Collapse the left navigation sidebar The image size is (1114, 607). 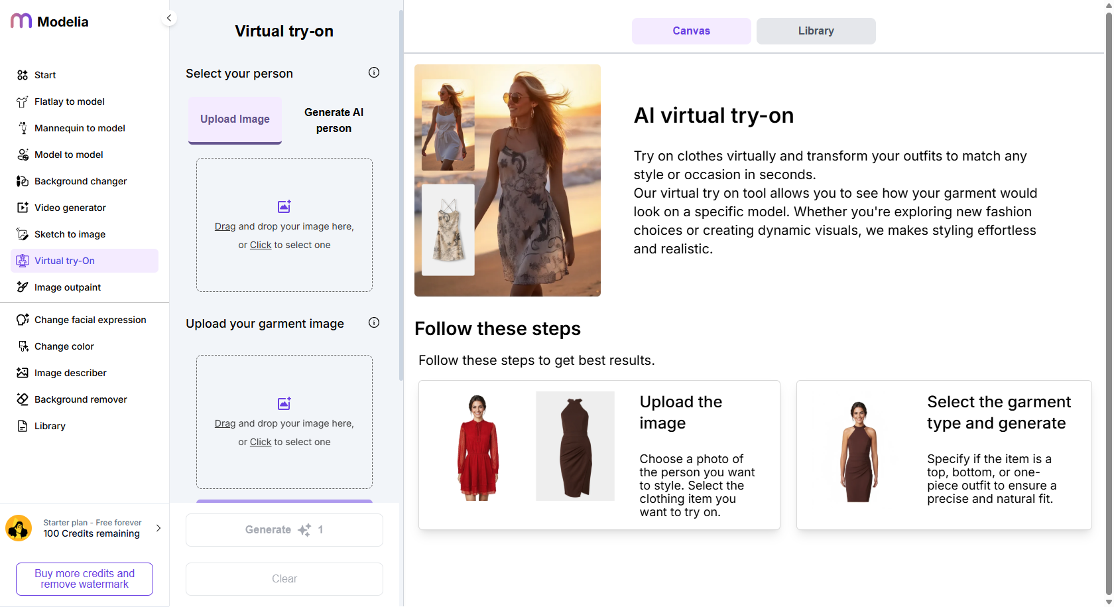[169, 18]
